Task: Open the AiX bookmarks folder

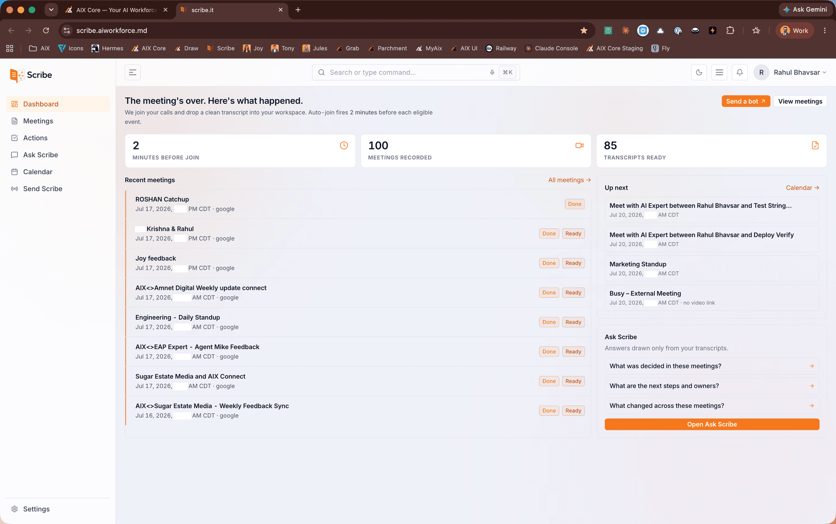Action: point(39,48)
